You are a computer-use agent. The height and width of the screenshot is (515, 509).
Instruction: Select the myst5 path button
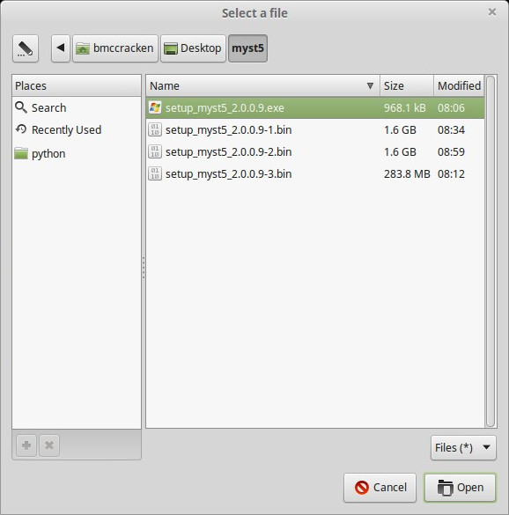(247, 48)
